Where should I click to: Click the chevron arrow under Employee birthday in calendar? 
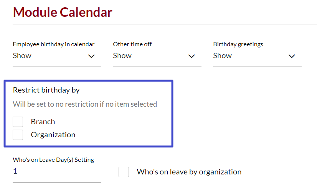[91, 56]
